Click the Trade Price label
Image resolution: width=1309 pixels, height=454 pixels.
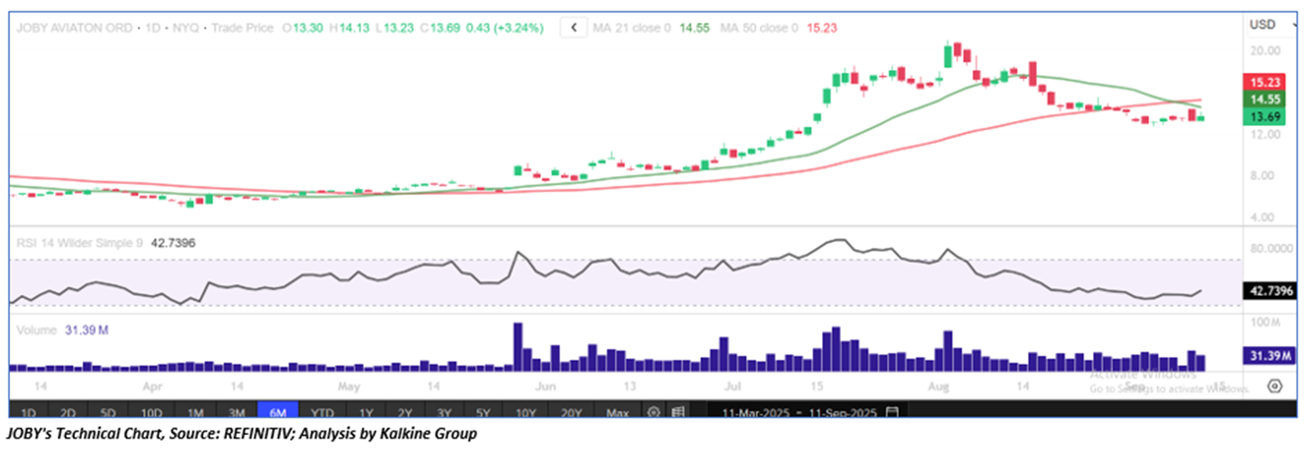pyautogui.click(x=241, y=28)
